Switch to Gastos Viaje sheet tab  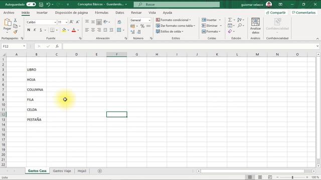(x=62, y=171)
